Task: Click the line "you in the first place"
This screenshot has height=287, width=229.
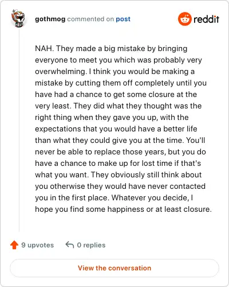Action: point(114,197)
